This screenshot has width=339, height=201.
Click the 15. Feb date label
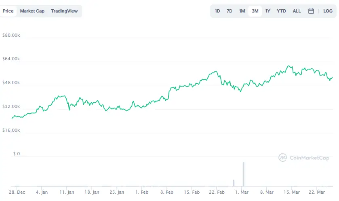(192, 192)
